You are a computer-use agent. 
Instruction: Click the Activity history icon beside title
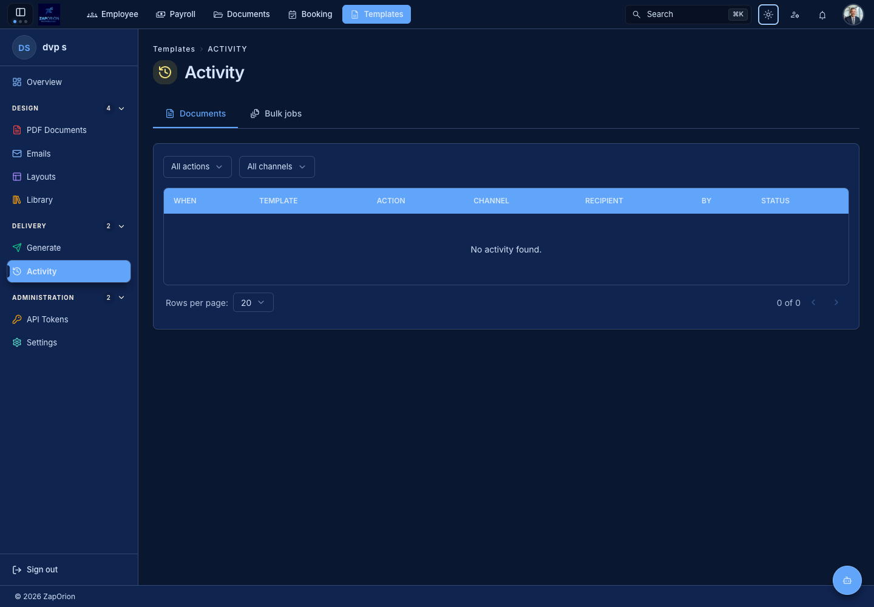click(x=165, y=72)
